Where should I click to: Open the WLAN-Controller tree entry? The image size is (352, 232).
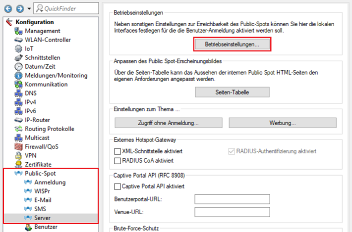coord(48,40)
